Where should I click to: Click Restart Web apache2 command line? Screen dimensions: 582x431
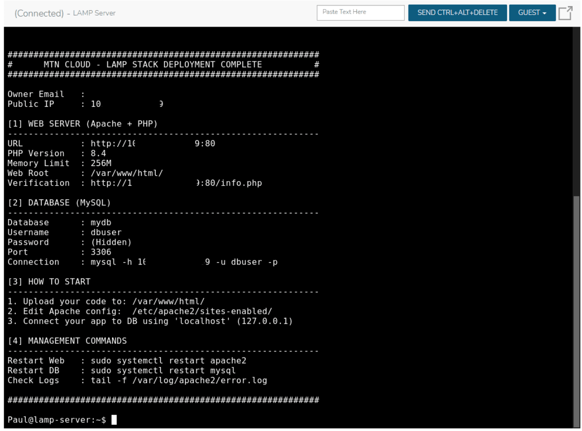point(127,361)
